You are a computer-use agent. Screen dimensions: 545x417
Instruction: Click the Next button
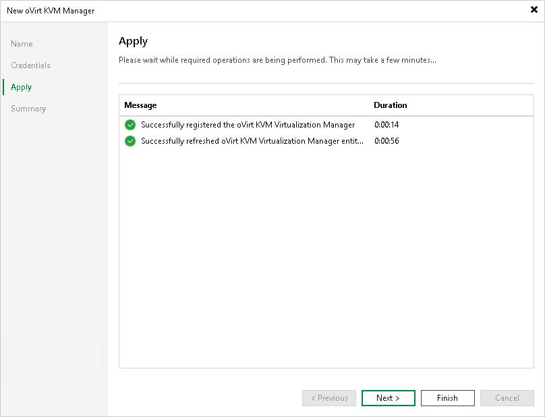[x=389, y=398]
